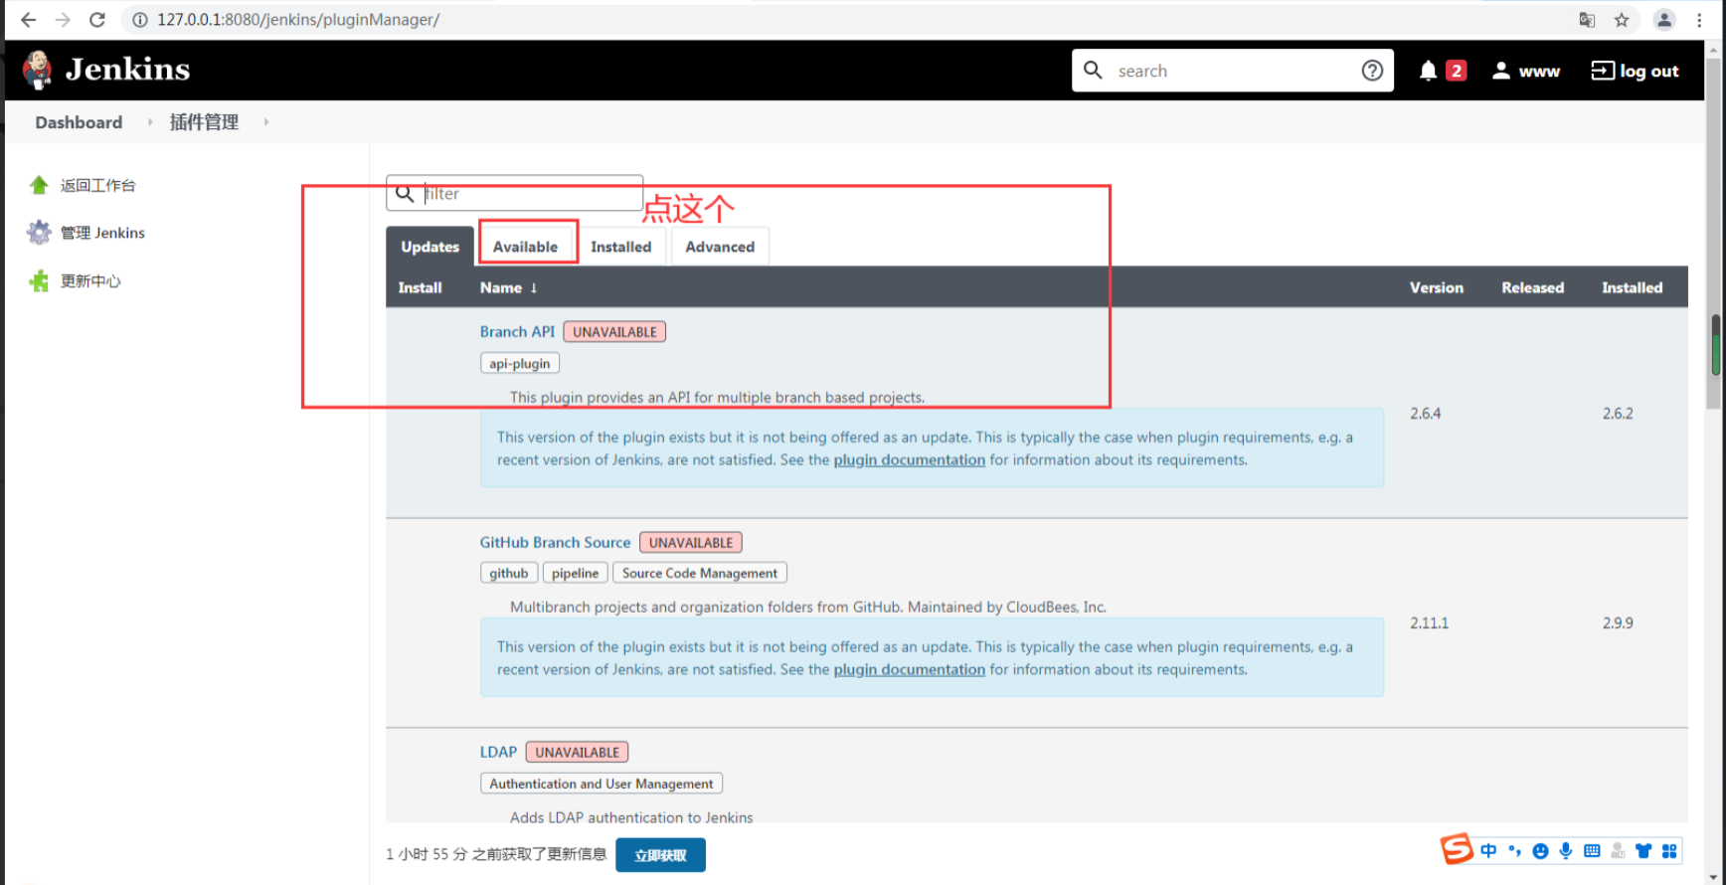1726x885 pixels.
Task: Open the GitHub Branch Source plugin link
Action: click(x=555, y=543)
